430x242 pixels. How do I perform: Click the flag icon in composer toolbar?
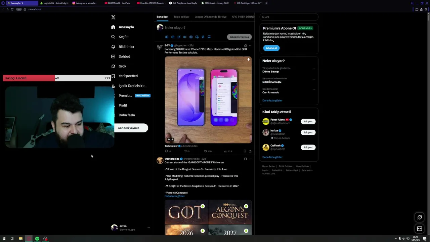tap(209, 37)
